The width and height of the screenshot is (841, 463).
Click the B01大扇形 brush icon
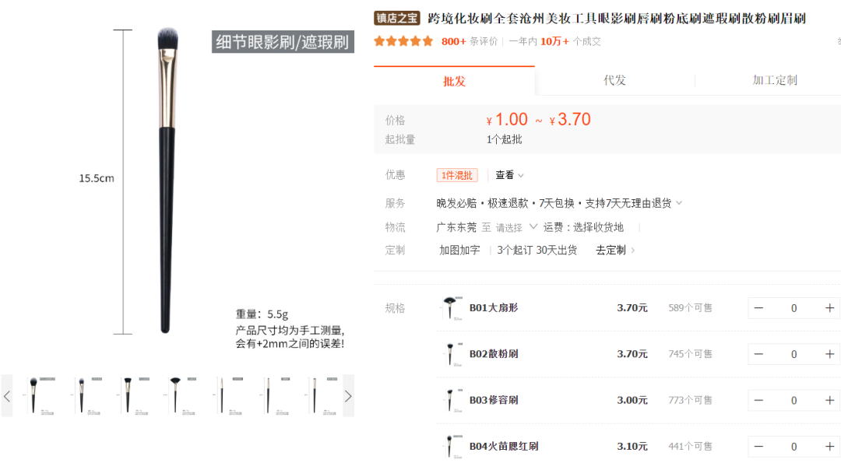point(449,308)
